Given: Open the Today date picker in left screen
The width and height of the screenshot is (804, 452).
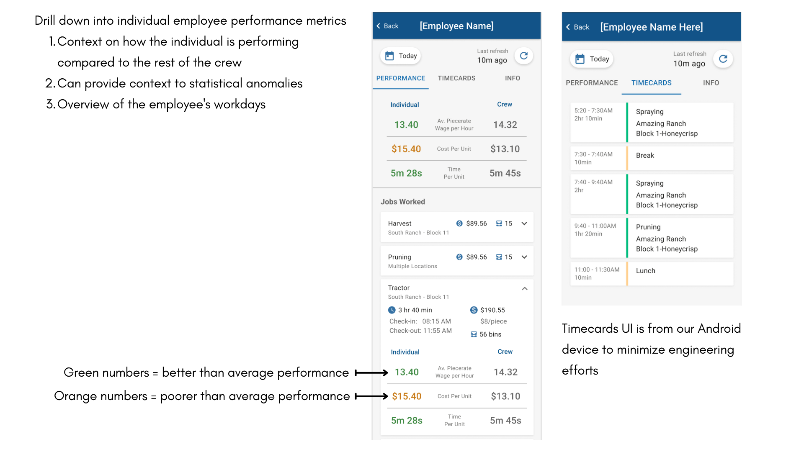Looking at the screenshot, I should [401, 56].
